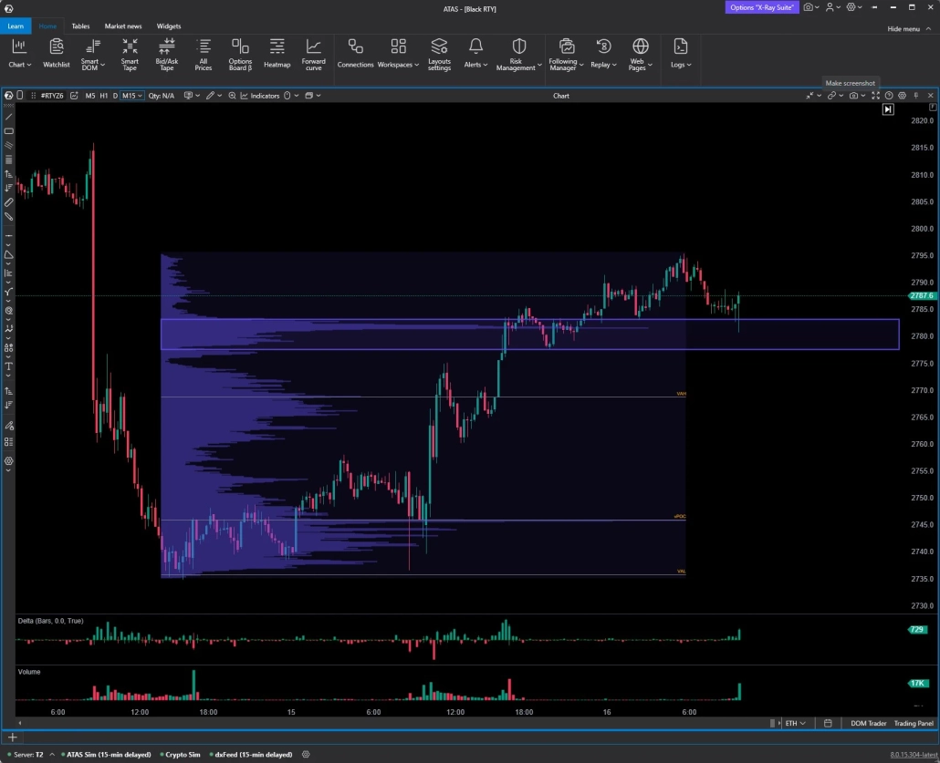Toggle the Trading Panel
Viewport: 940px width, 763px height.
[x=914, y=724]
